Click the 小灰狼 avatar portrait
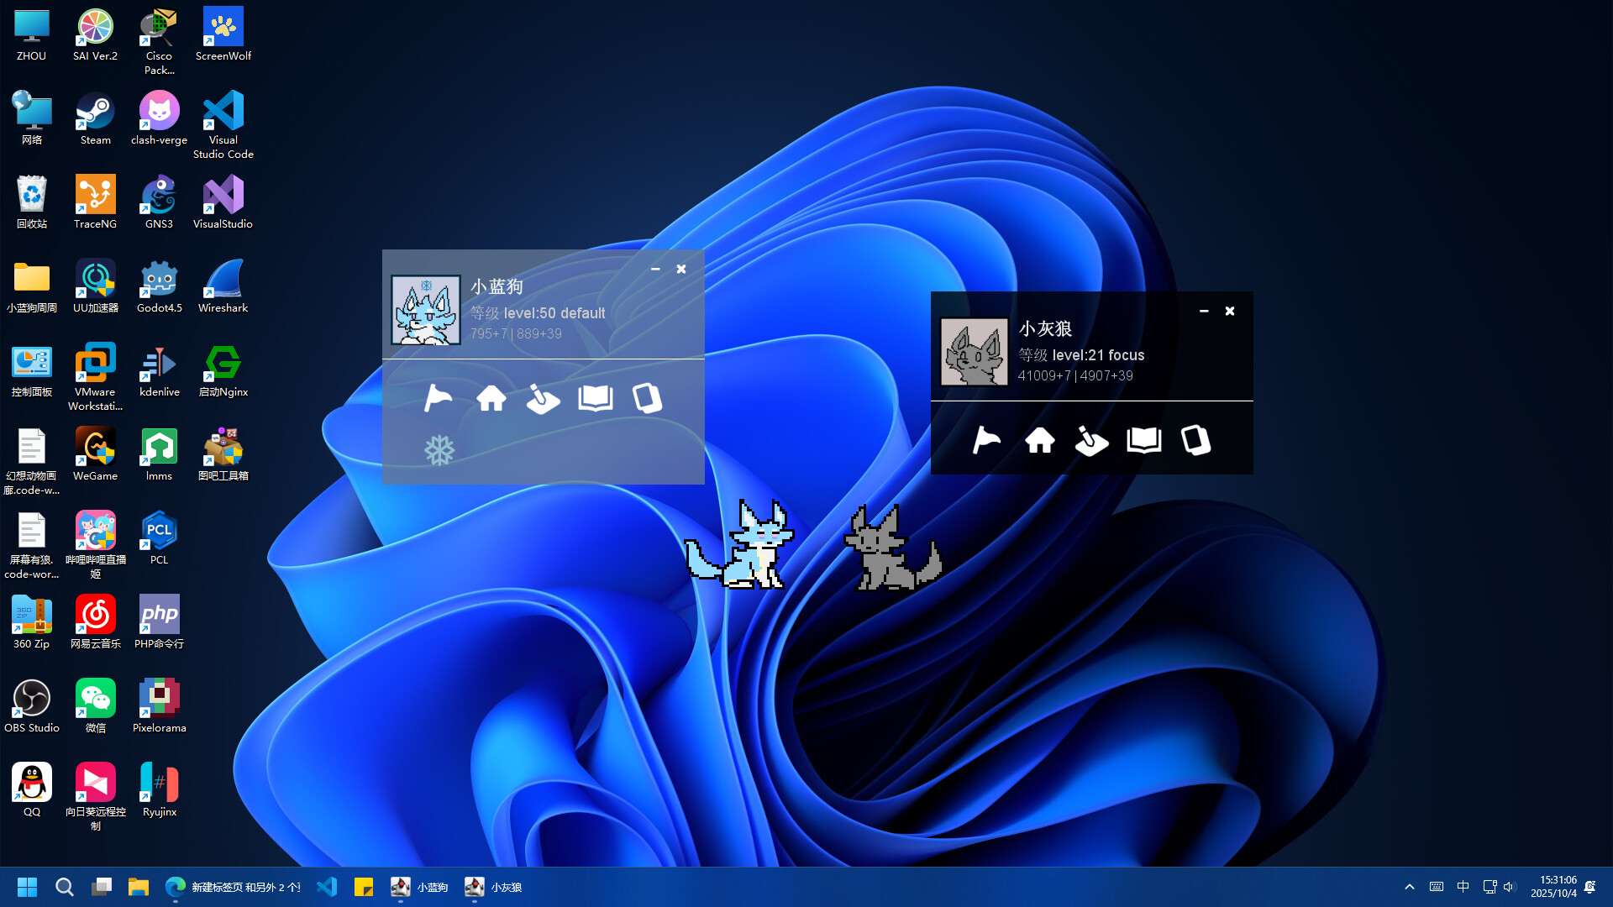This screenshot has width=1613, height=907. click(975, 352)
